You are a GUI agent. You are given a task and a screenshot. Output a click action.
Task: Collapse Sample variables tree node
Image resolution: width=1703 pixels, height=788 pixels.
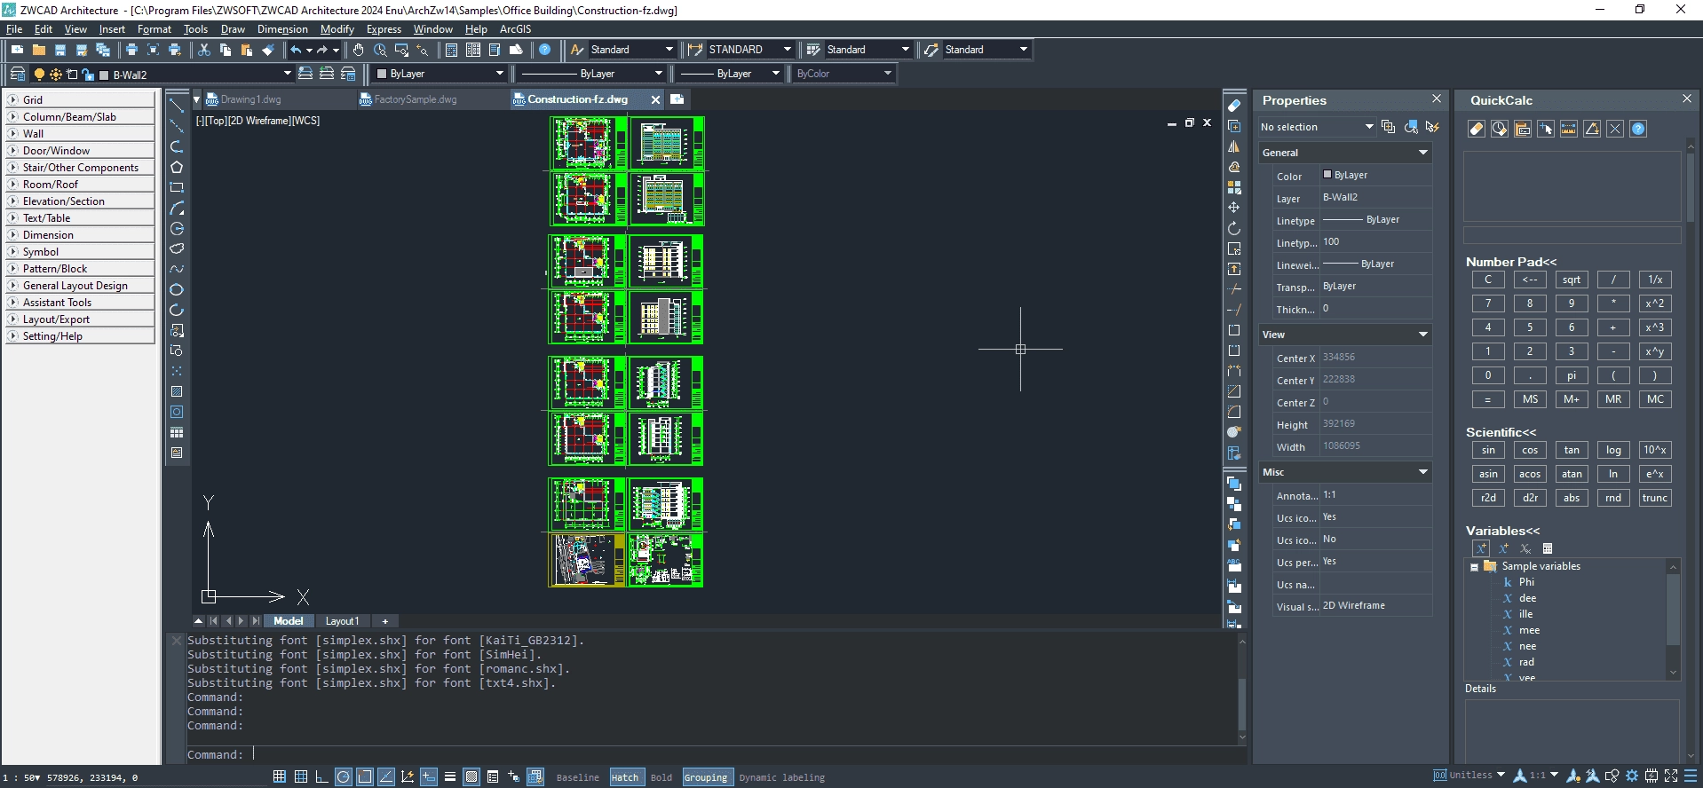coord(1475,567)
